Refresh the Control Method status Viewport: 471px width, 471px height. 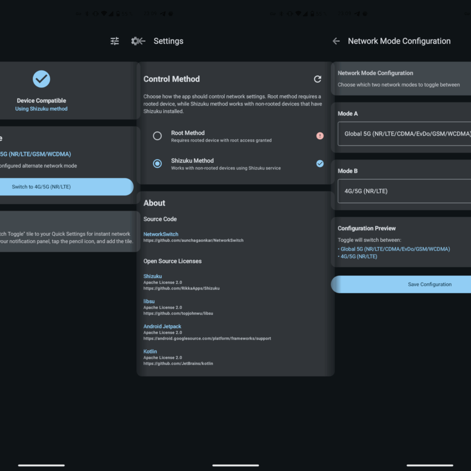tap(317, 79)
